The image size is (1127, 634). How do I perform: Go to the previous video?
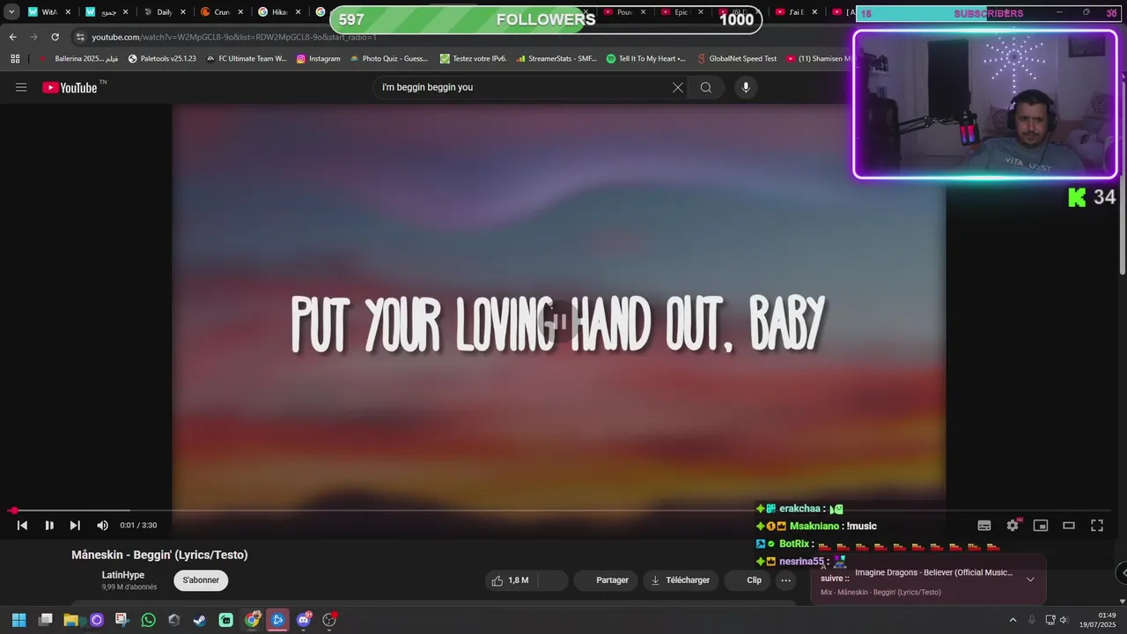click(23, 526)
